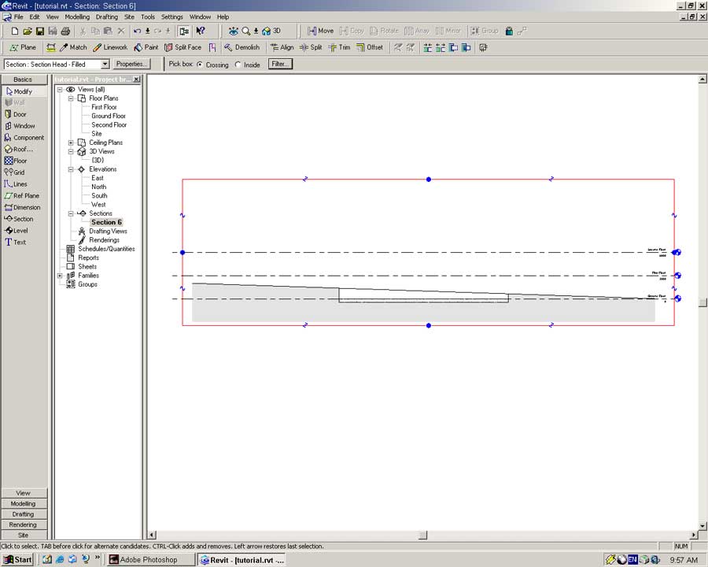This screenshot has height=567, width=708.
Task: Pick the Dimension tool in design bar
Action: click(26, 207)
